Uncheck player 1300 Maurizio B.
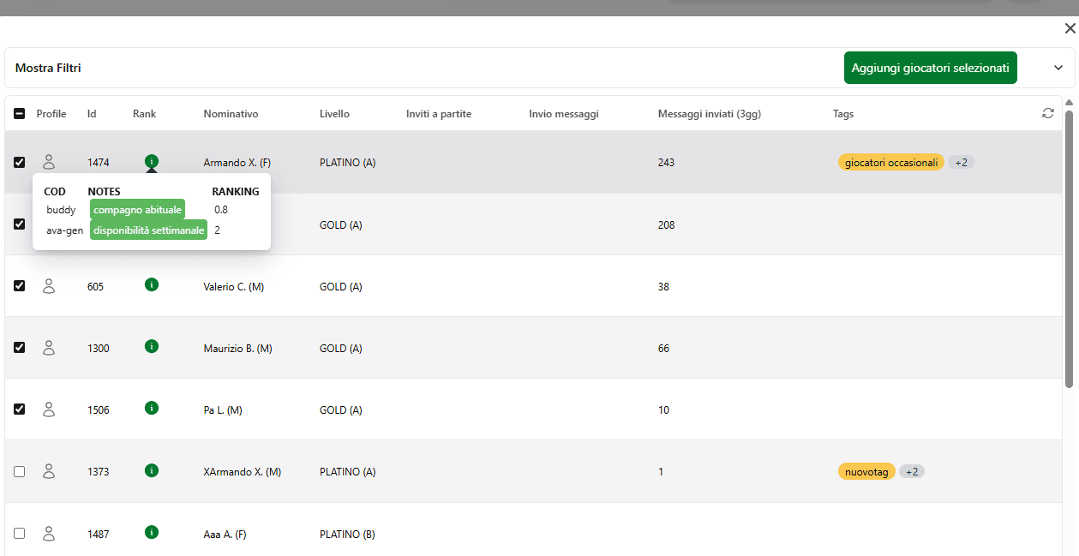This screenshot has height=556, width=1079. [20, 348]
